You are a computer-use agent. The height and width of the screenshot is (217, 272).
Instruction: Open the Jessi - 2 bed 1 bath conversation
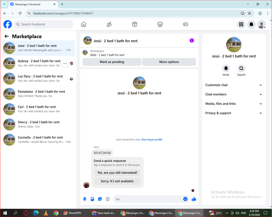coord(38,48)
